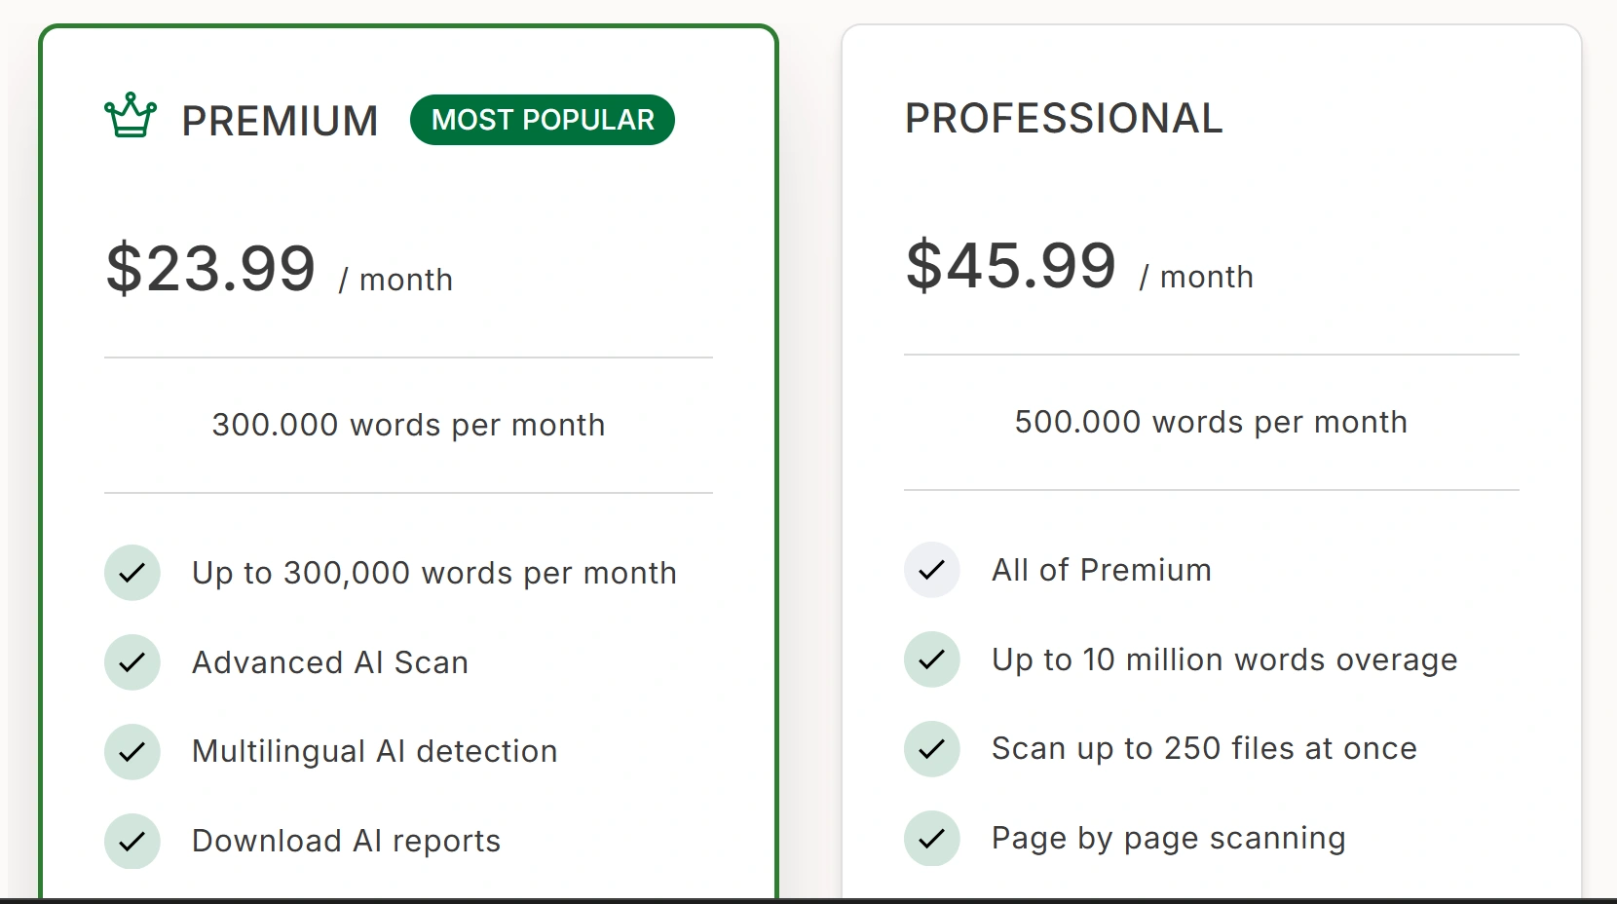Click checkmark for Scan up to 250 files
Screen dimensions: 1617x904
(932, 749)
